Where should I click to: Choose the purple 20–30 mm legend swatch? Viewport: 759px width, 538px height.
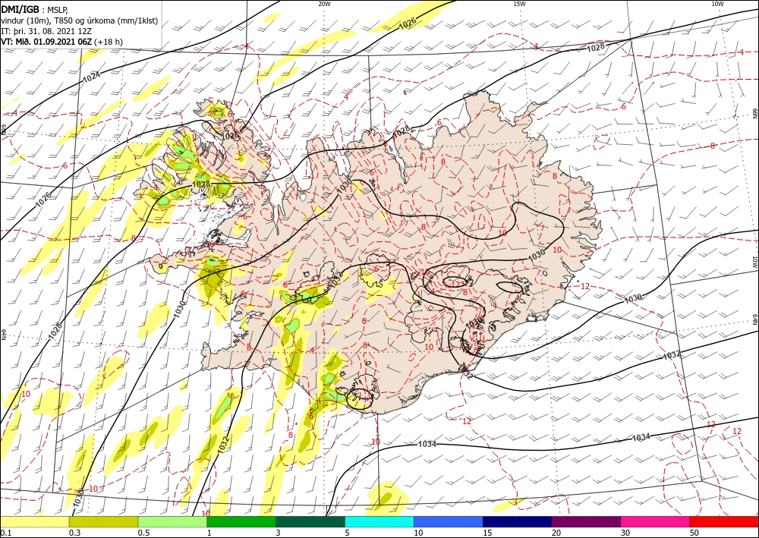(x=586, y=521)
